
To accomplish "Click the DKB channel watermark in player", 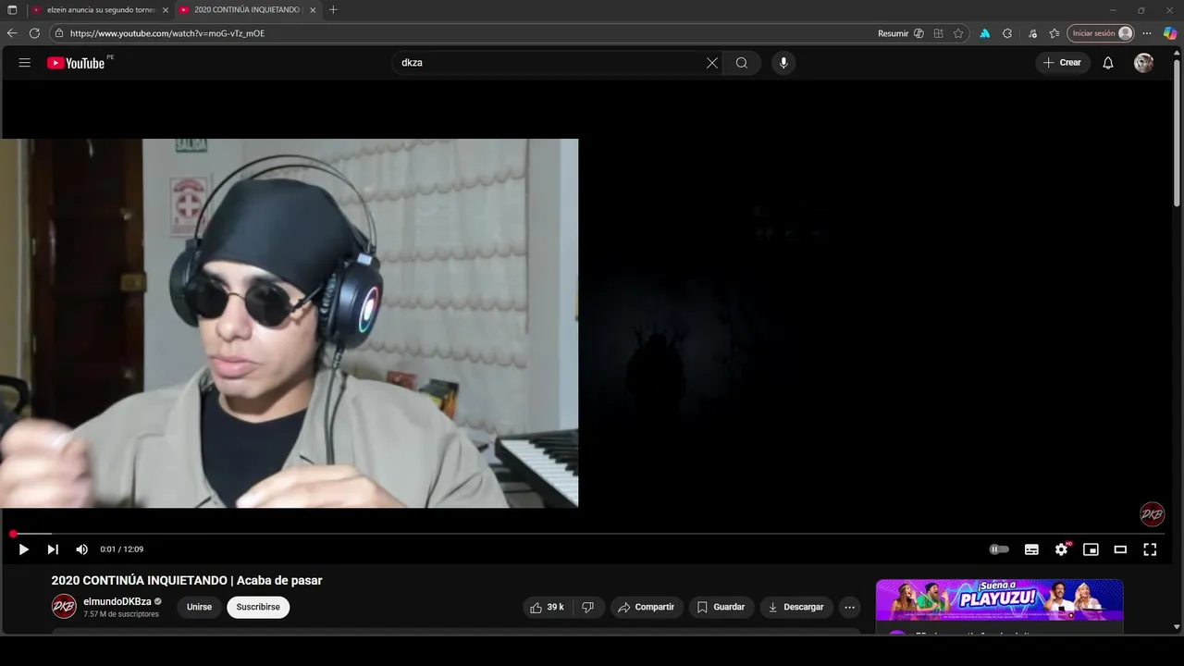I will click(x=1152, y=514).
